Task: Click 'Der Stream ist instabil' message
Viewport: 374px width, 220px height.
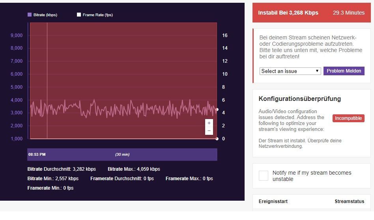Action: (300, 143)
